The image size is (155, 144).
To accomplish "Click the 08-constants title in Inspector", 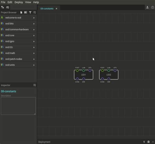I will (x=9, y=91).
